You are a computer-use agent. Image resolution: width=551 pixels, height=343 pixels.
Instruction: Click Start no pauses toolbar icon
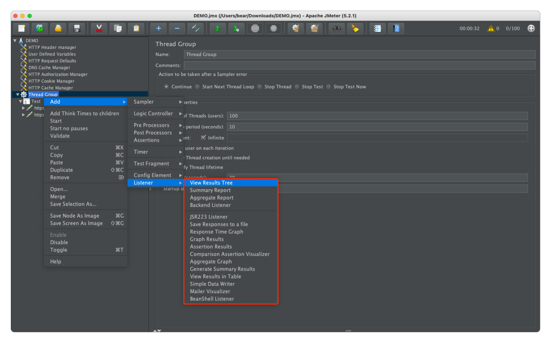236,28
